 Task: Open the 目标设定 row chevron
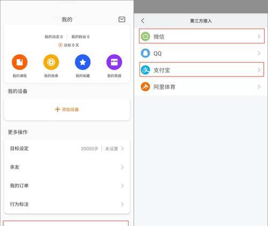[x=122, y=148]
